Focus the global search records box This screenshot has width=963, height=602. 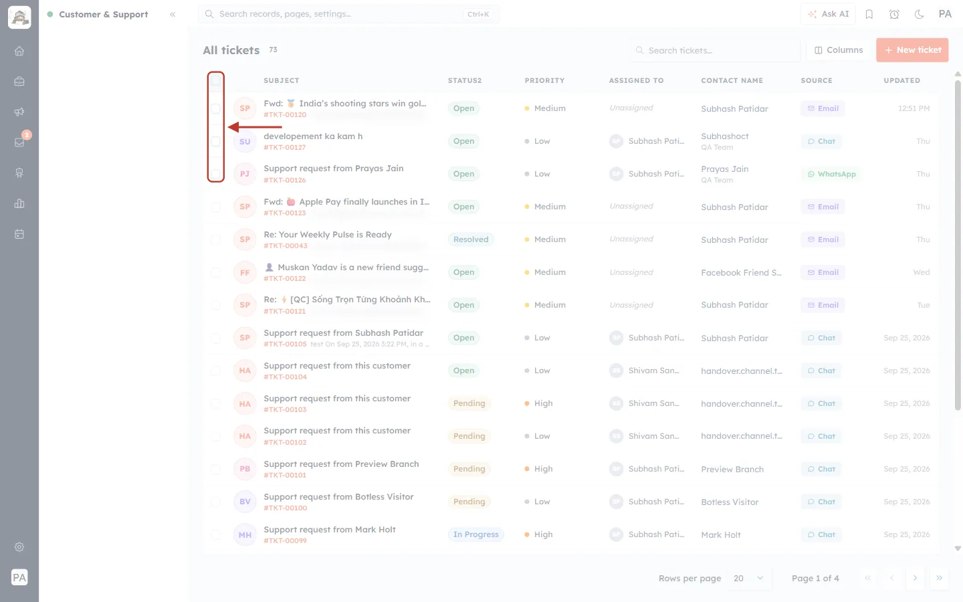(348, 14)
